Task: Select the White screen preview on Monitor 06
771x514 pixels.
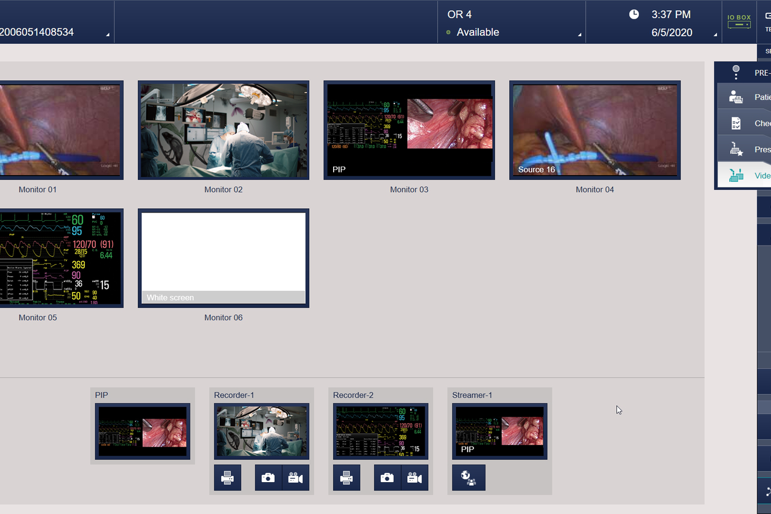Action: tap(223, 258)
